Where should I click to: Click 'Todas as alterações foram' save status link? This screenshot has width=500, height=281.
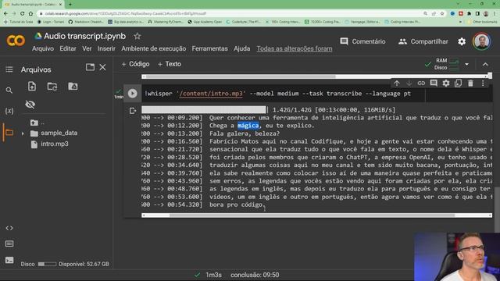pos(295,48)
